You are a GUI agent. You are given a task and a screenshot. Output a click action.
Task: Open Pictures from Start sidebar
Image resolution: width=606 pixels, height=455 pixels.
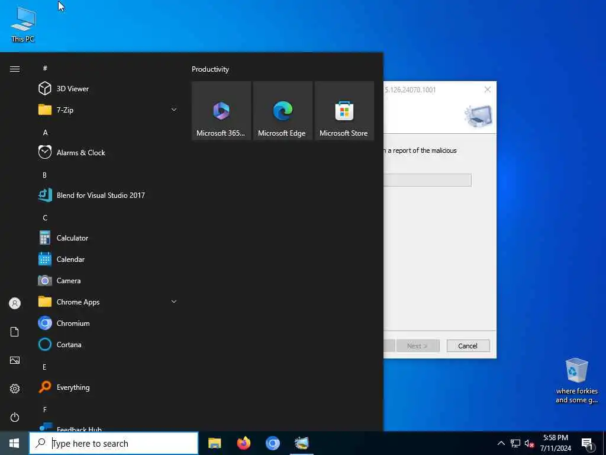coord(15,360)
